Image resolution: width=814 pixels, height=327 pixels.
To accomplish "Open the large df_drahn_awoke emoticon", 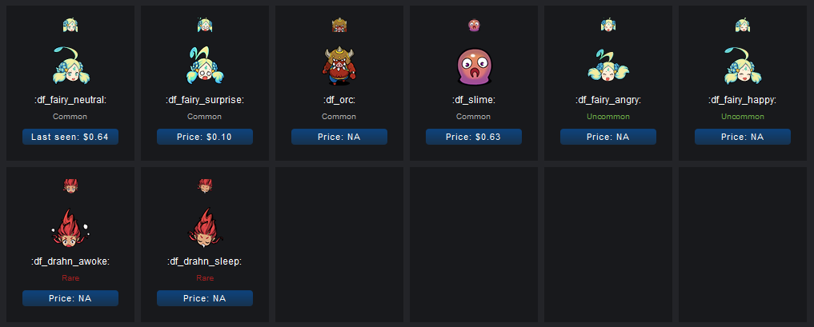I will [x=70, y=227].
